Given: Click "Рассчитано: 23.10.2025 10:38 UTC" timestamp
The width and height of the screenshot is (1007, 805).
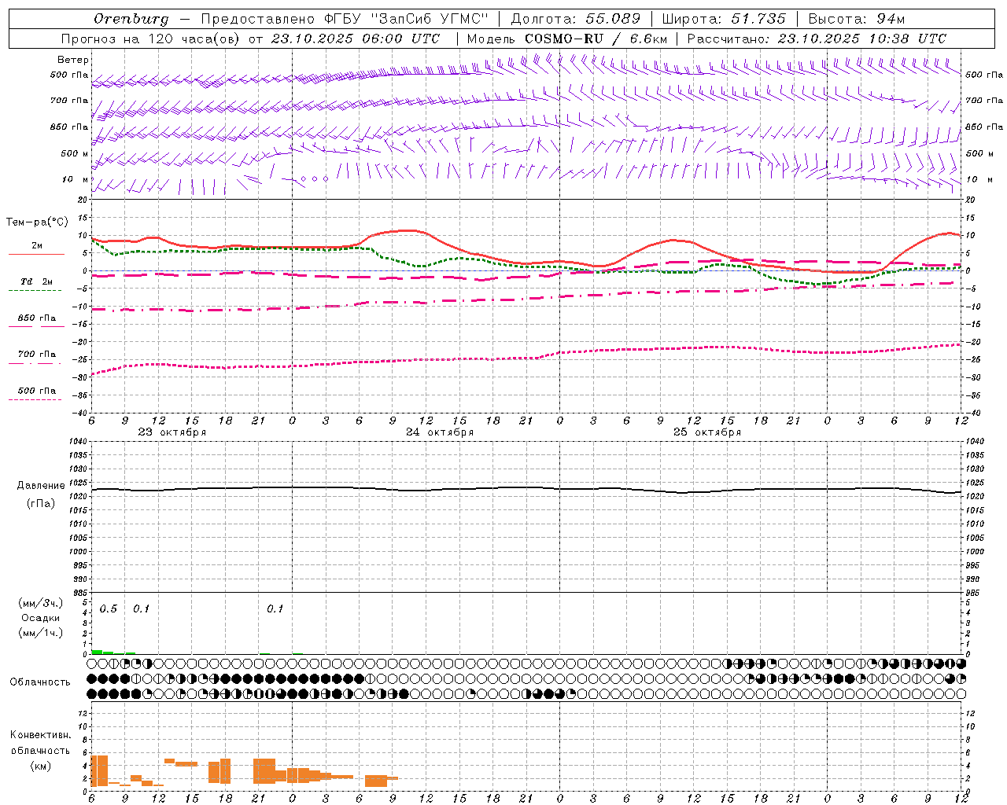Looking at the screenshot, I should pos(817,39).
